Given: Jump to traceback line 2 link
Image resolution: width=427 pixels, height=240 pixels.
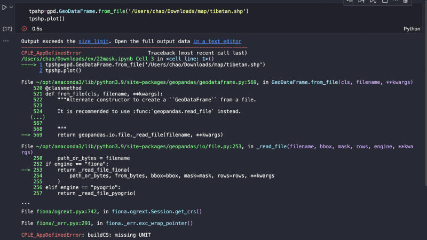Looking at the screenshot, I should [x=41, y=70].
